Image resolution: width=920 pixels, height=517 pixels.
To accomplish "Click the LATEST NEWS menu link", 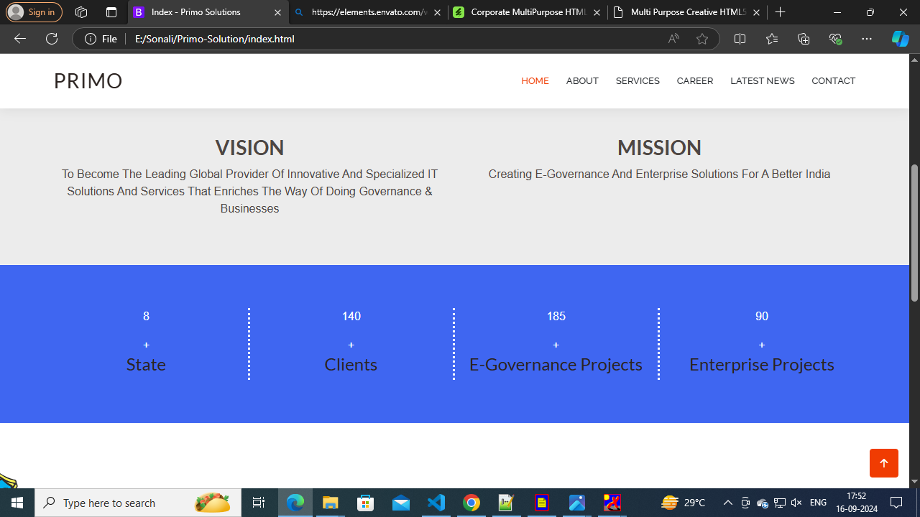I will [762, 81].
